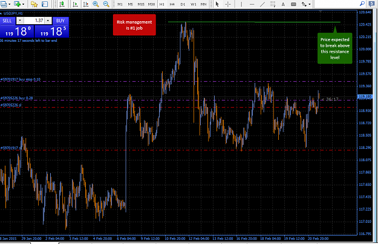Select the M15 timeframe

point(141,4)
